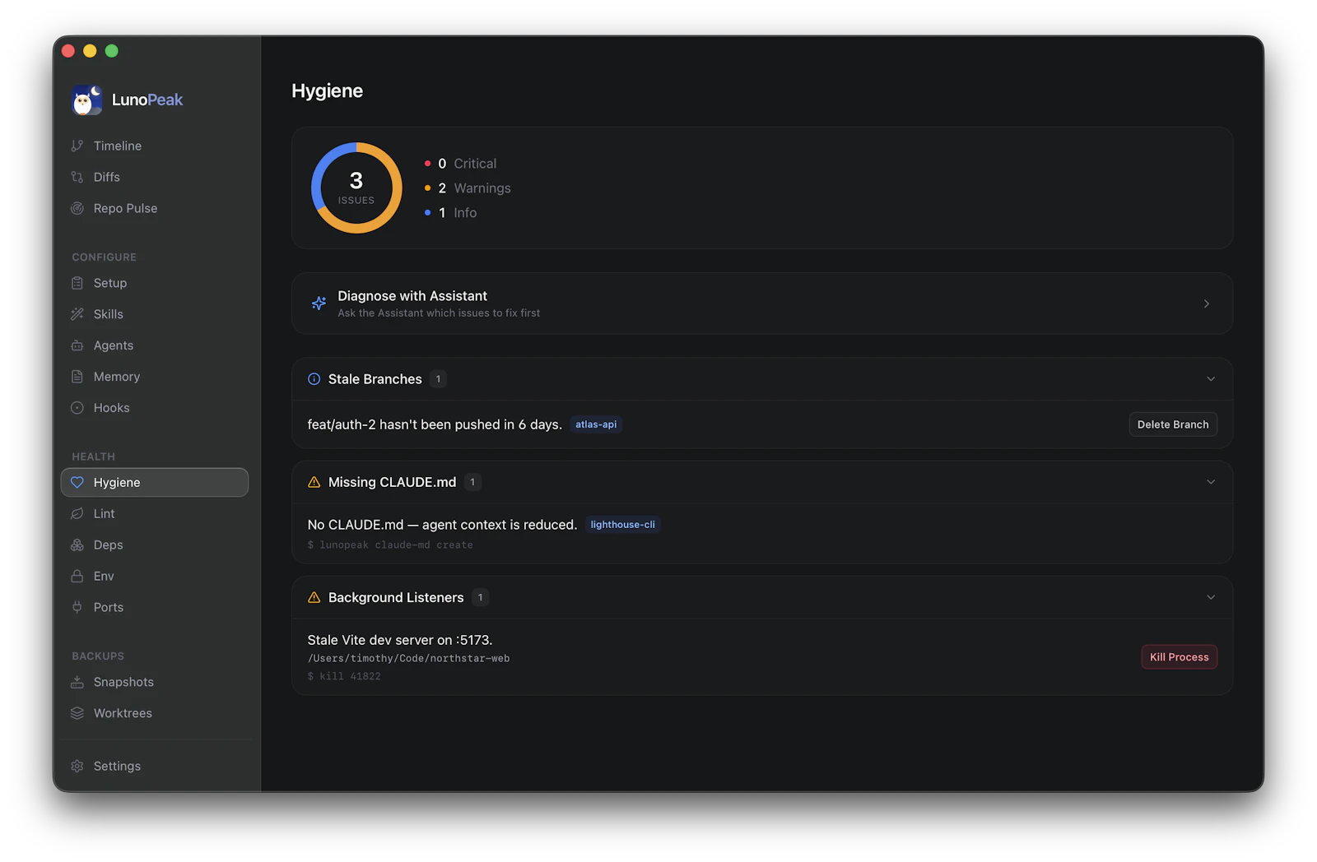Switch to the Memory page
The width and height of the screenshot is (1317, 862).
click(155, 377)
